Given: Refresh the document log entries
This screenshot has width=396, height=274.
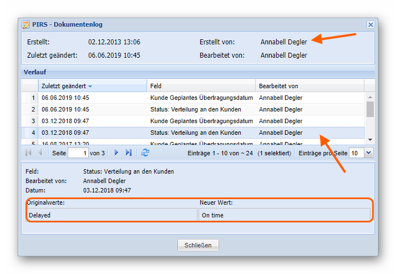Looking at the screenshot, I should 145,153.
